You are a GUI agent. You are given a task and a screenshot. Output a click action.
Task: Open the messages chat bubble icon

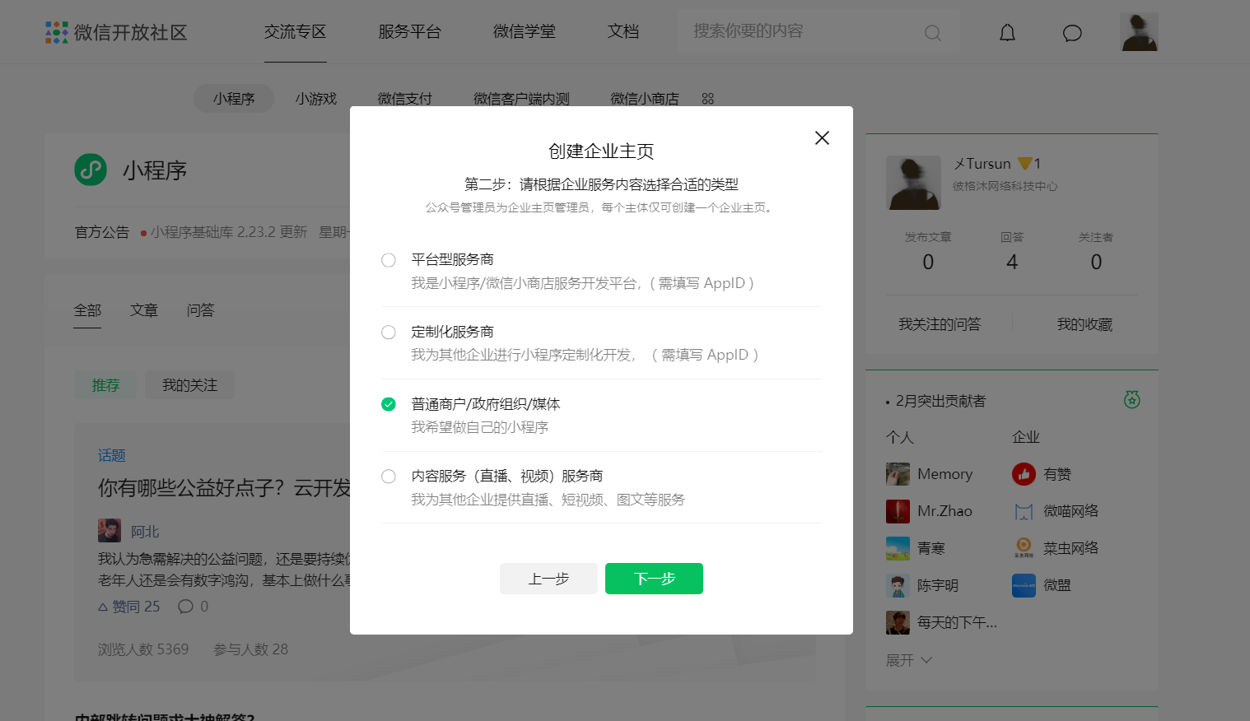(1072, 33)
